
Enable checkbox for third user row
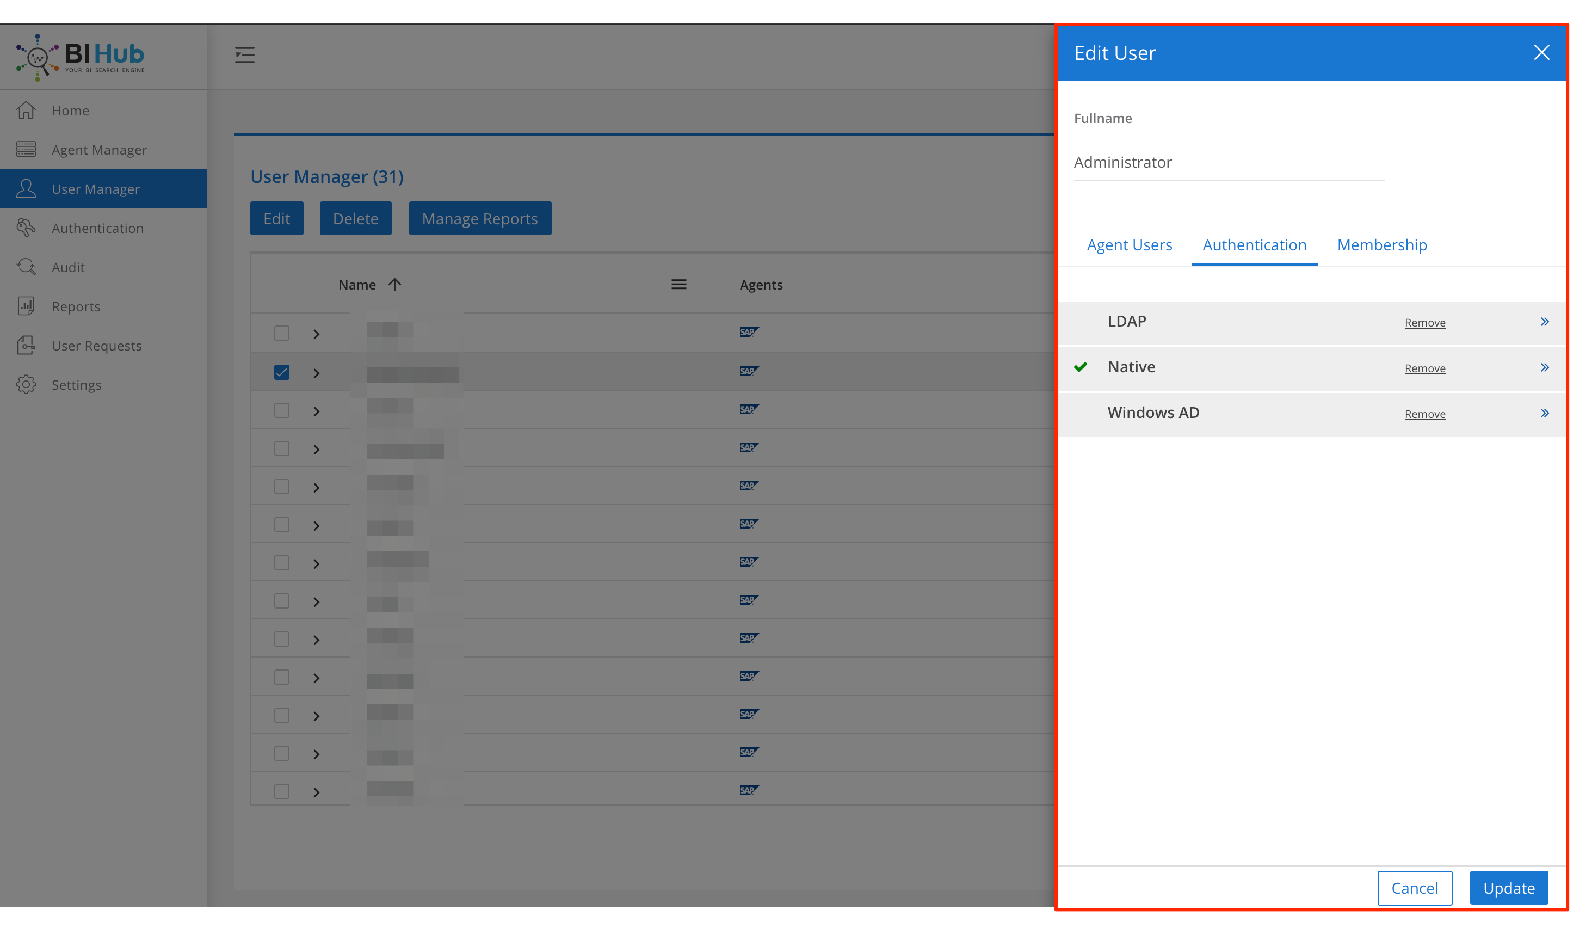[281, 409]
